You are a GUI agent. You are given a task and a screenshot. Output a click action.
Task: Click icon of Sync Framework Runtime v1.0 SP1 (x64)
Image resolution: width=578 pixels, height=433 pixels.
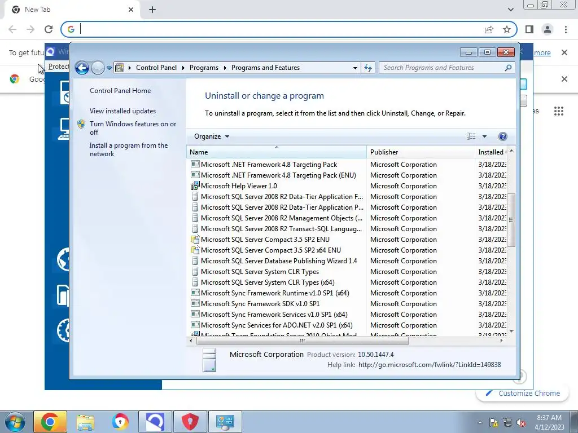click(195, 293)
